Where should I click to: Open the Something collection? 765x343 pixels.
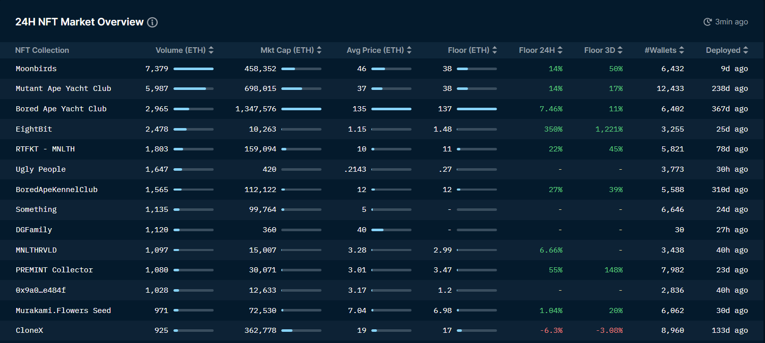point(36,209)
